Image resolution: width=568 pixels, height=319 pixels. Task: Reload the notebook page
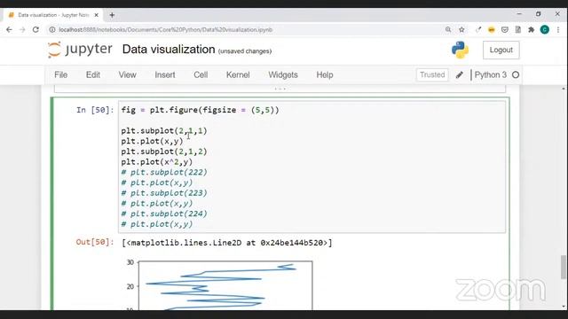[35, 29]
